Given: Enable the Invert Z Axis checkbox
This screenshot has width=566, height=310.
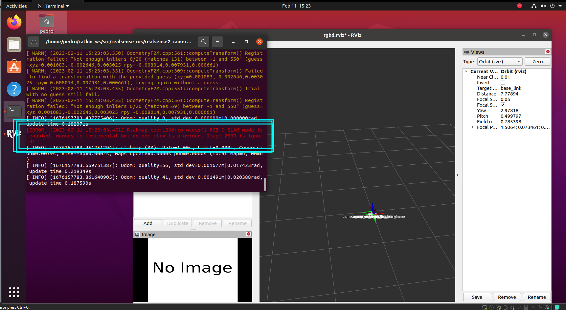Looking at the screenshot, I should [503, 82].
